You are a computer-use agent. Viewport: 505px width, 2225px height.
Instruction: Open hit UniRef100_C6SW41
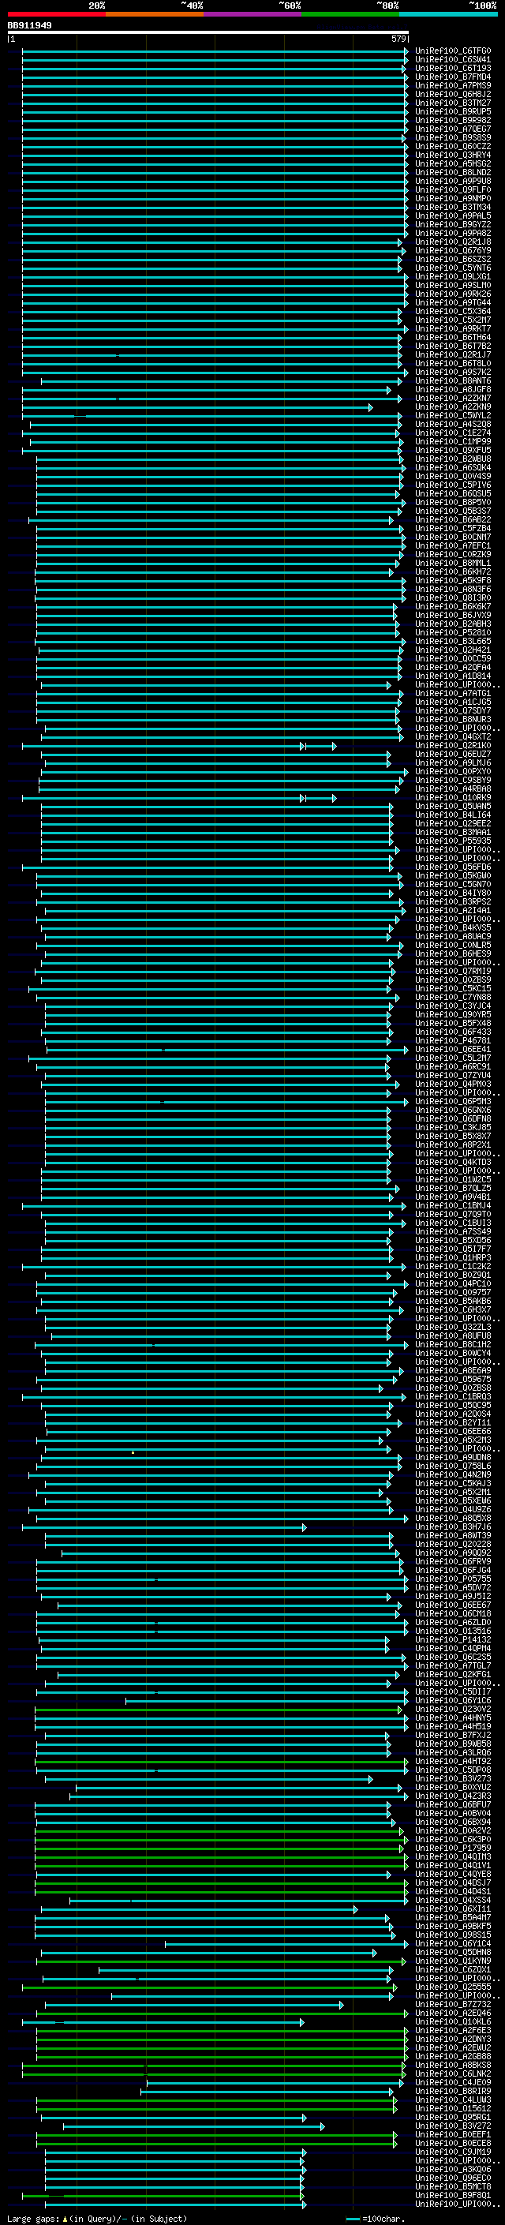(453, 60)
